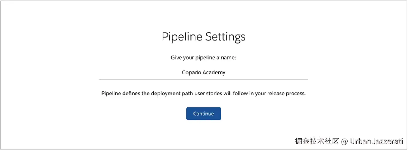Screen dimensions: 408x150
Task: Click "Pipeline defines" at the description start
Action: coord(120,94)
